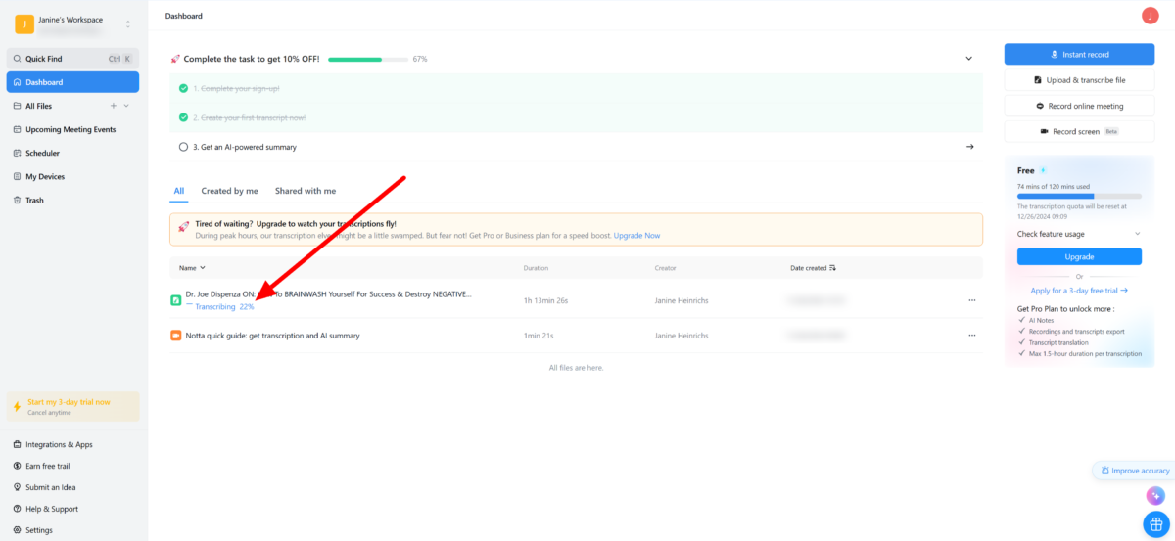
Task: Click 1h 13min 26s duration cell
Action: coord(544,300)
